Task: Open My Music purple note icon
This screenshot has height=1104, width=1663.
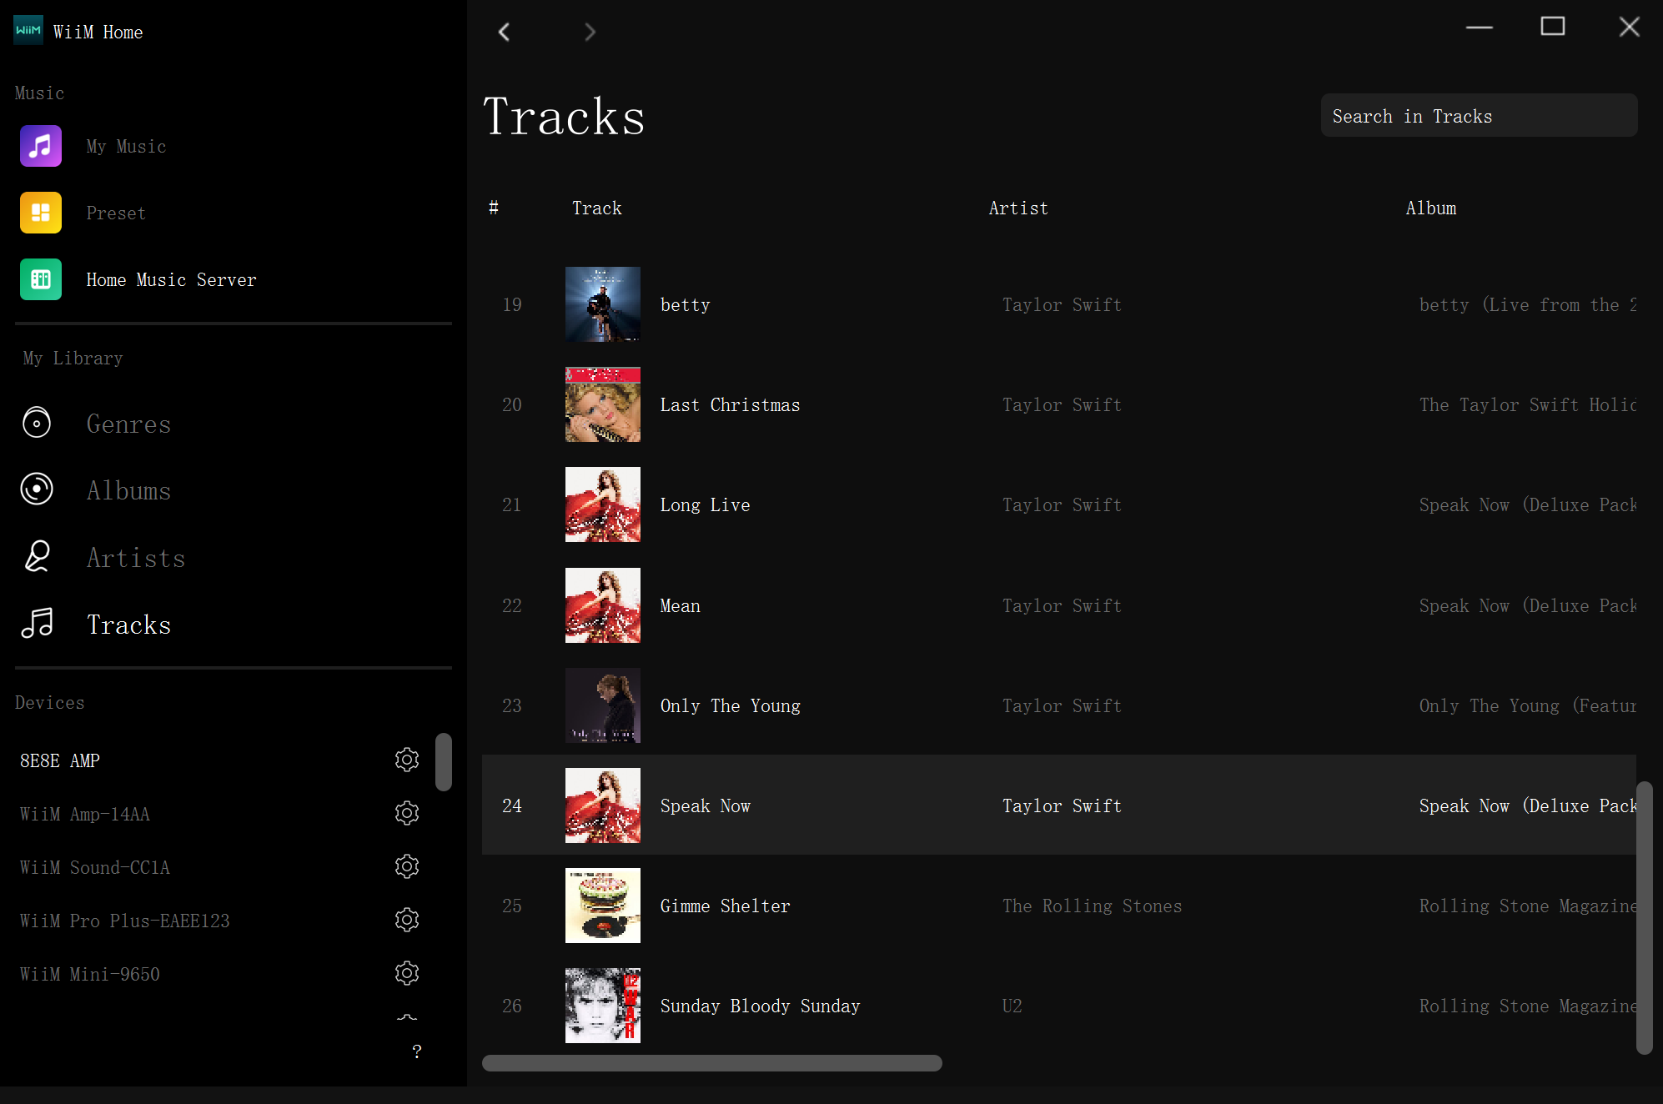Action: pyautogui.click(x=41, y=146)
